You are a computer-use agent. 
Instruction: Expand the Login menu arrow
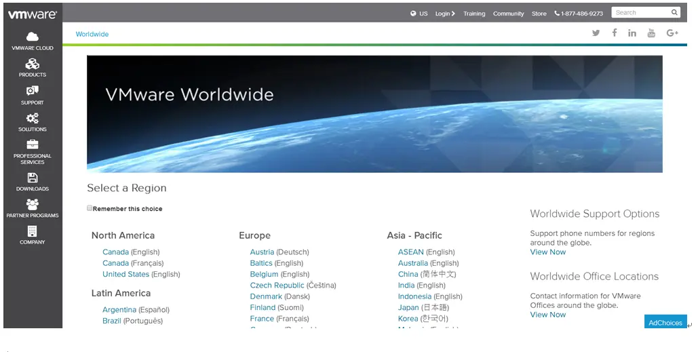tap(453, 14)
